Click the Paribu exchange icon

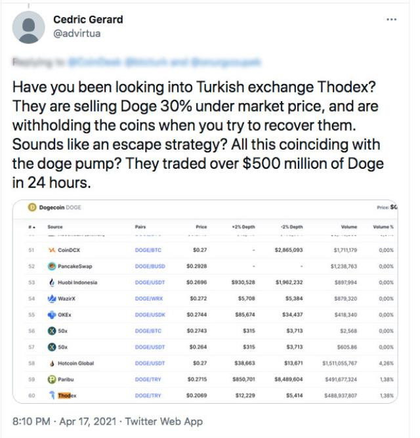click(x=52, y=379)
